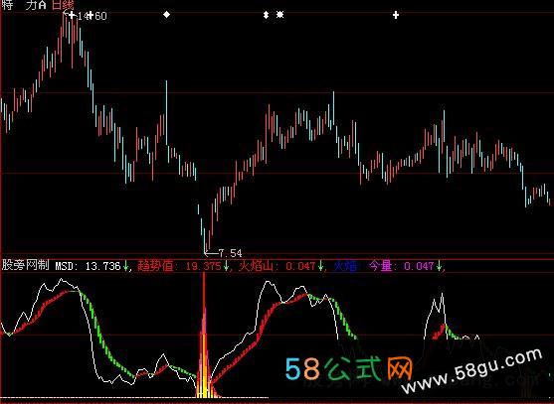554x404 pixels.
Task: Open the www.58gu.com watermark link
Action: (x=471, y=371)
